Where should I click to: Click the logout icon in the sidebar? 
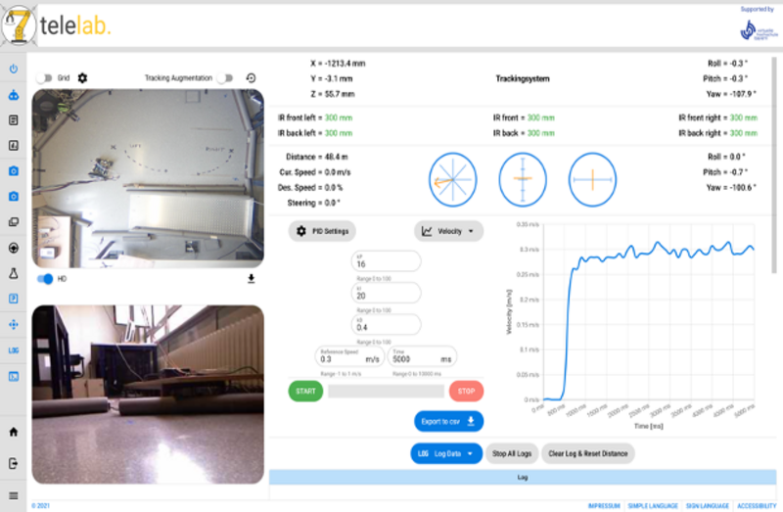coord(14,462)
